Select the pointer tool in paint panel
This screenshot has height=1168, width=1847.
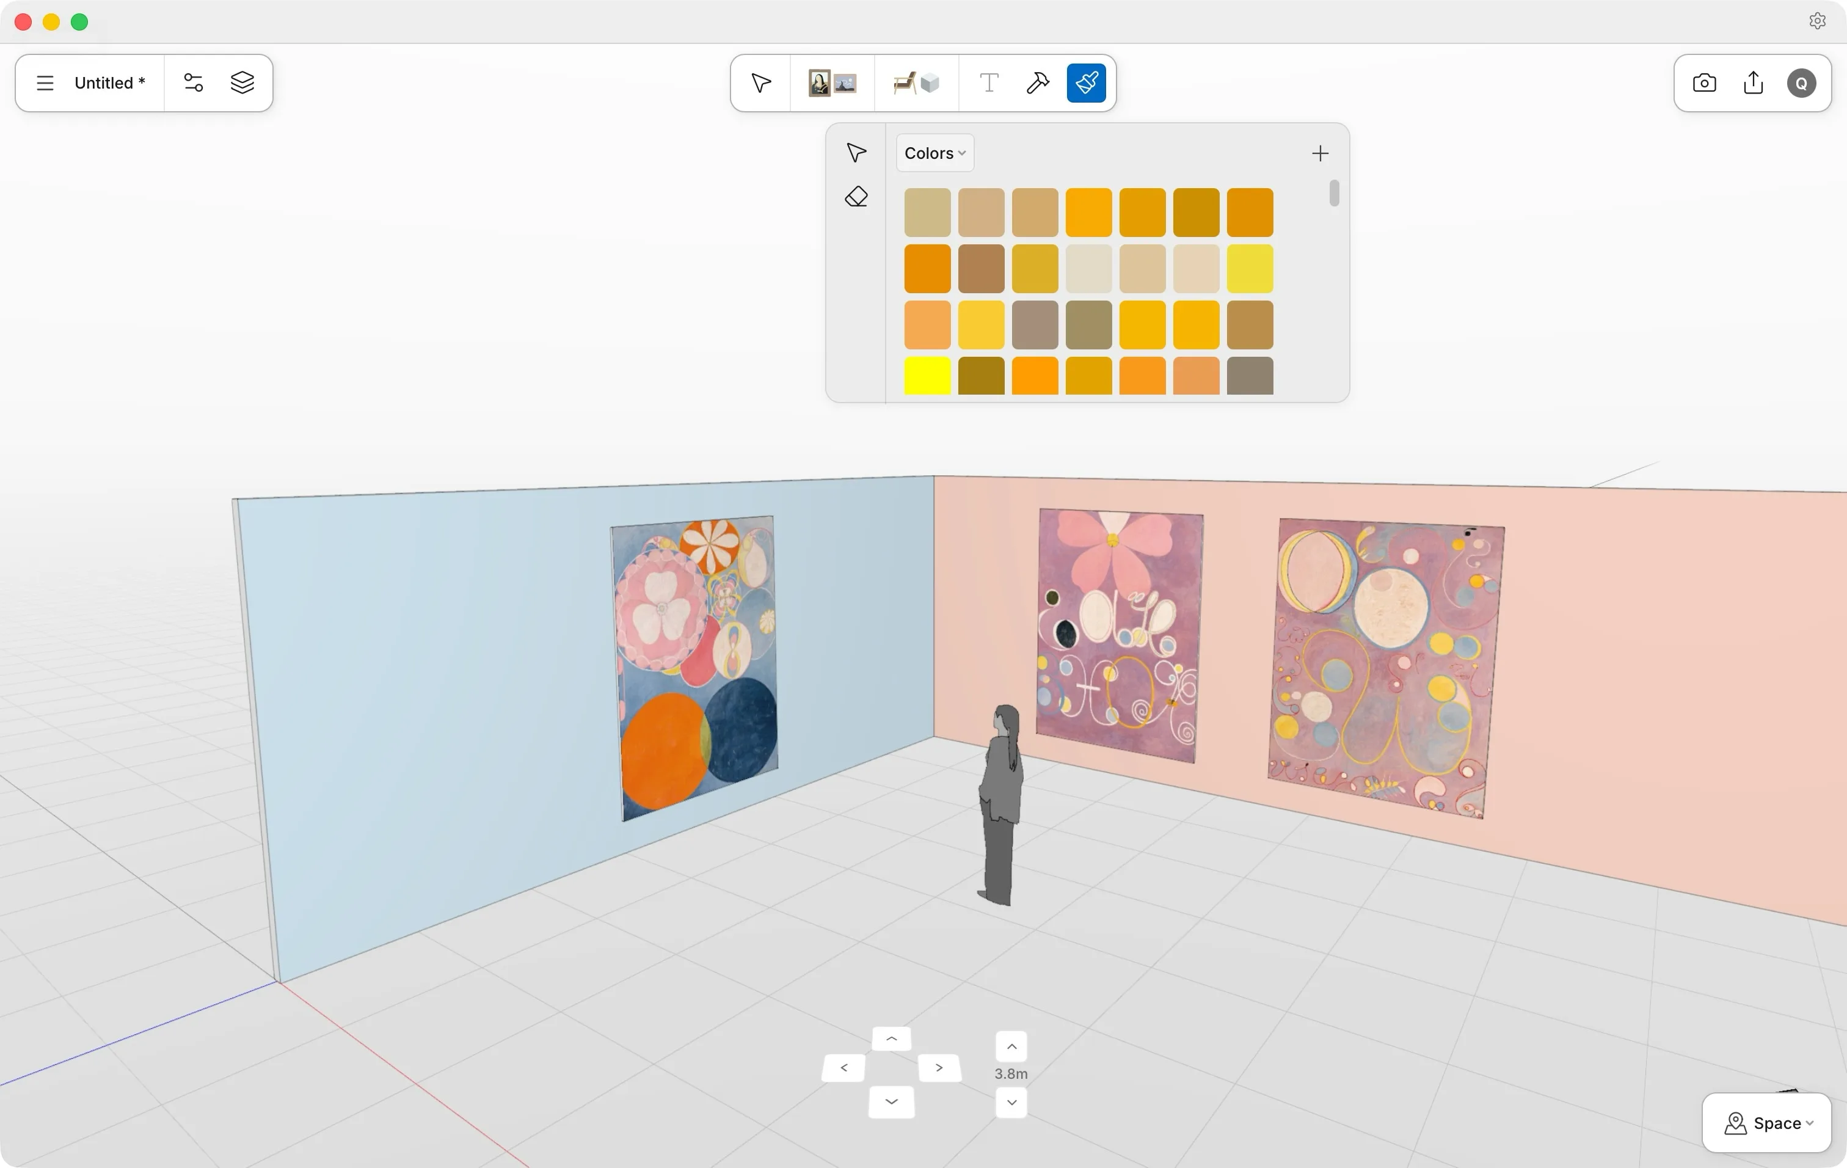pos(856,153)
